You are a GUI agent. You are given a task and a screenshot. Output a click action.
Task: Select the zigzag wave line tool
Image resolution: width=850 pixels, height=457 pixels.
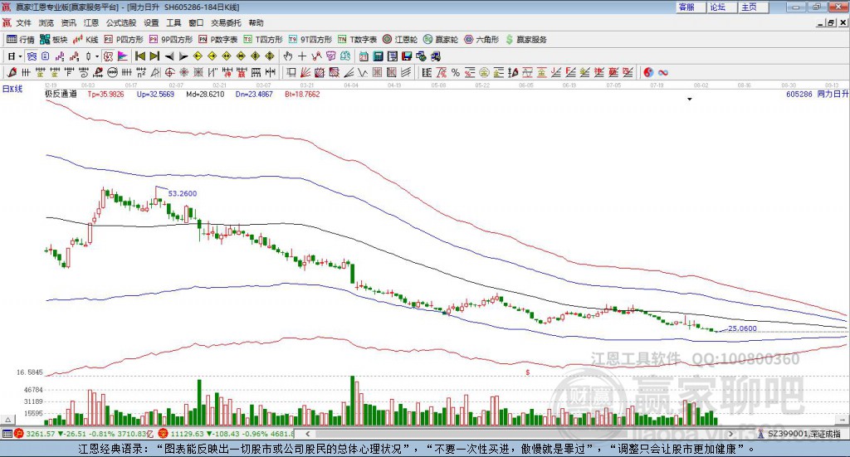pos(363,72)
